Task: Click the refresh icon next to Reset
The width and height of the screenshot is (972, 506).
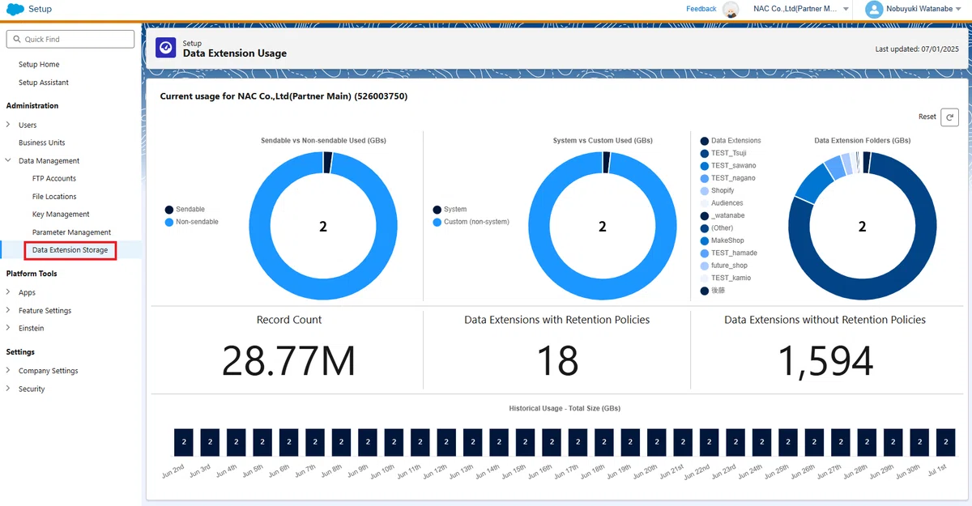Action: (x=950, y=117)
